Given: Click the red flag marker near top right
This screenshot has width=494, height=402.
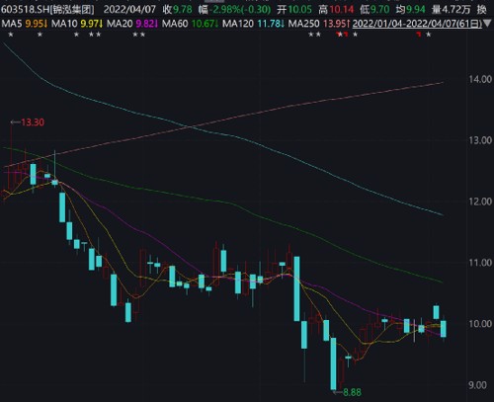Looking at the screenshot, I should point(419,35).
